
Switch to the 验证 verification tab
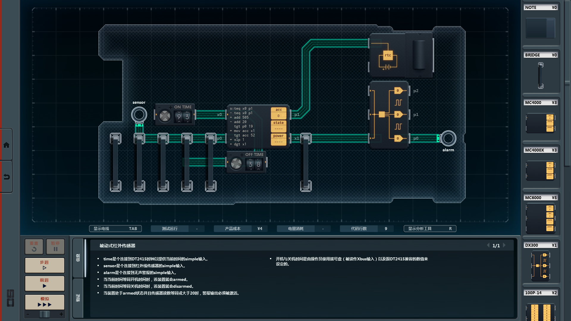pyautogui.click(x=78, y=298)
